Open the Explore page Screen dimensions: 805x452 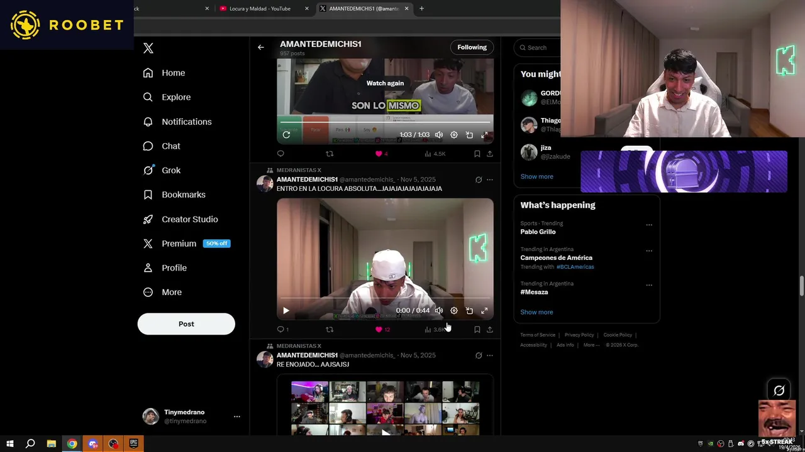tap(167, 97)
